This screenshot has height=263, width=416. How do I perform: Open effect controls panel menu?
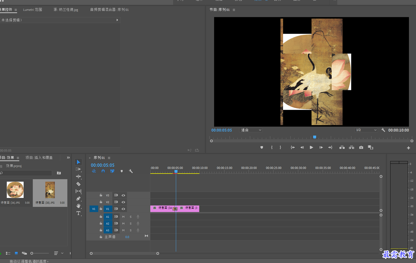click(x=16, y=10)
